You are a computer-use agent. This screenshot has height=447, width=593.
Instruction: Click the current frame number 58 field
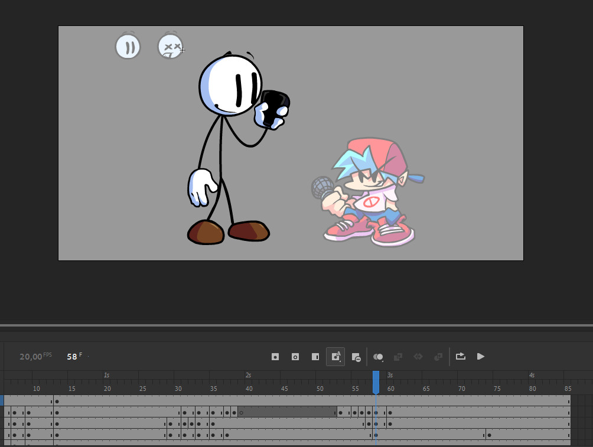72,357
